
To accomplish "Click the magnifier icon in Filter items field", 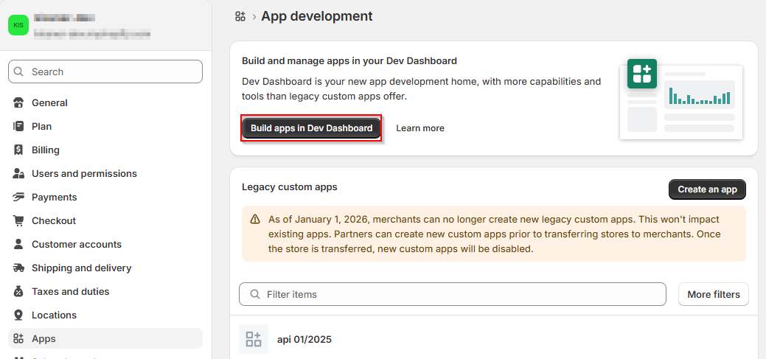I will point(254,295).
